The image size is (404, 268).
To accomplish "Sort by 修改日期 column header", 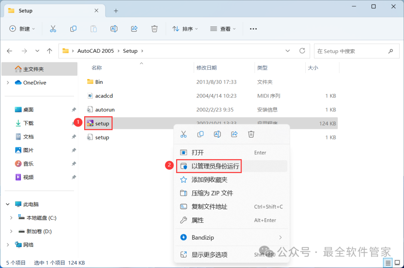I will [x=206, y=68].
